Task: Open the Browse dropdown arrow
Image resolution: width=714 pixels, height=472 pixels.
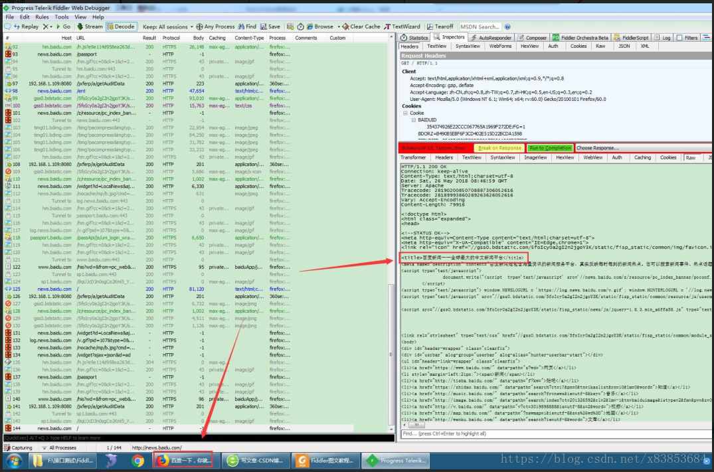Action: click(338, 27)
